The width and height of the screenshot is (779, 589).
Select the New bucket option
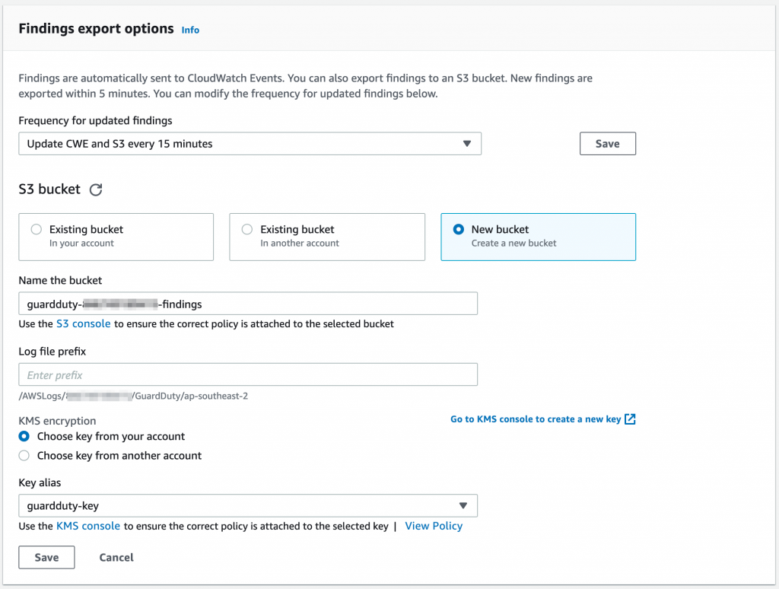(538, 237)
